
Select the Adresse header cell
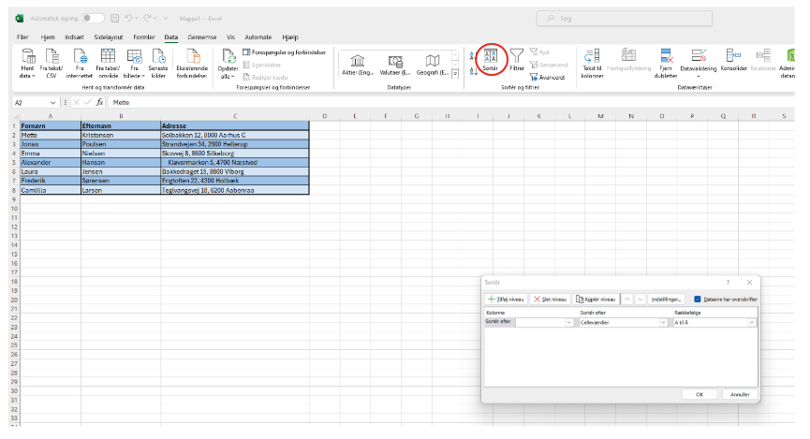pos(234,125)
